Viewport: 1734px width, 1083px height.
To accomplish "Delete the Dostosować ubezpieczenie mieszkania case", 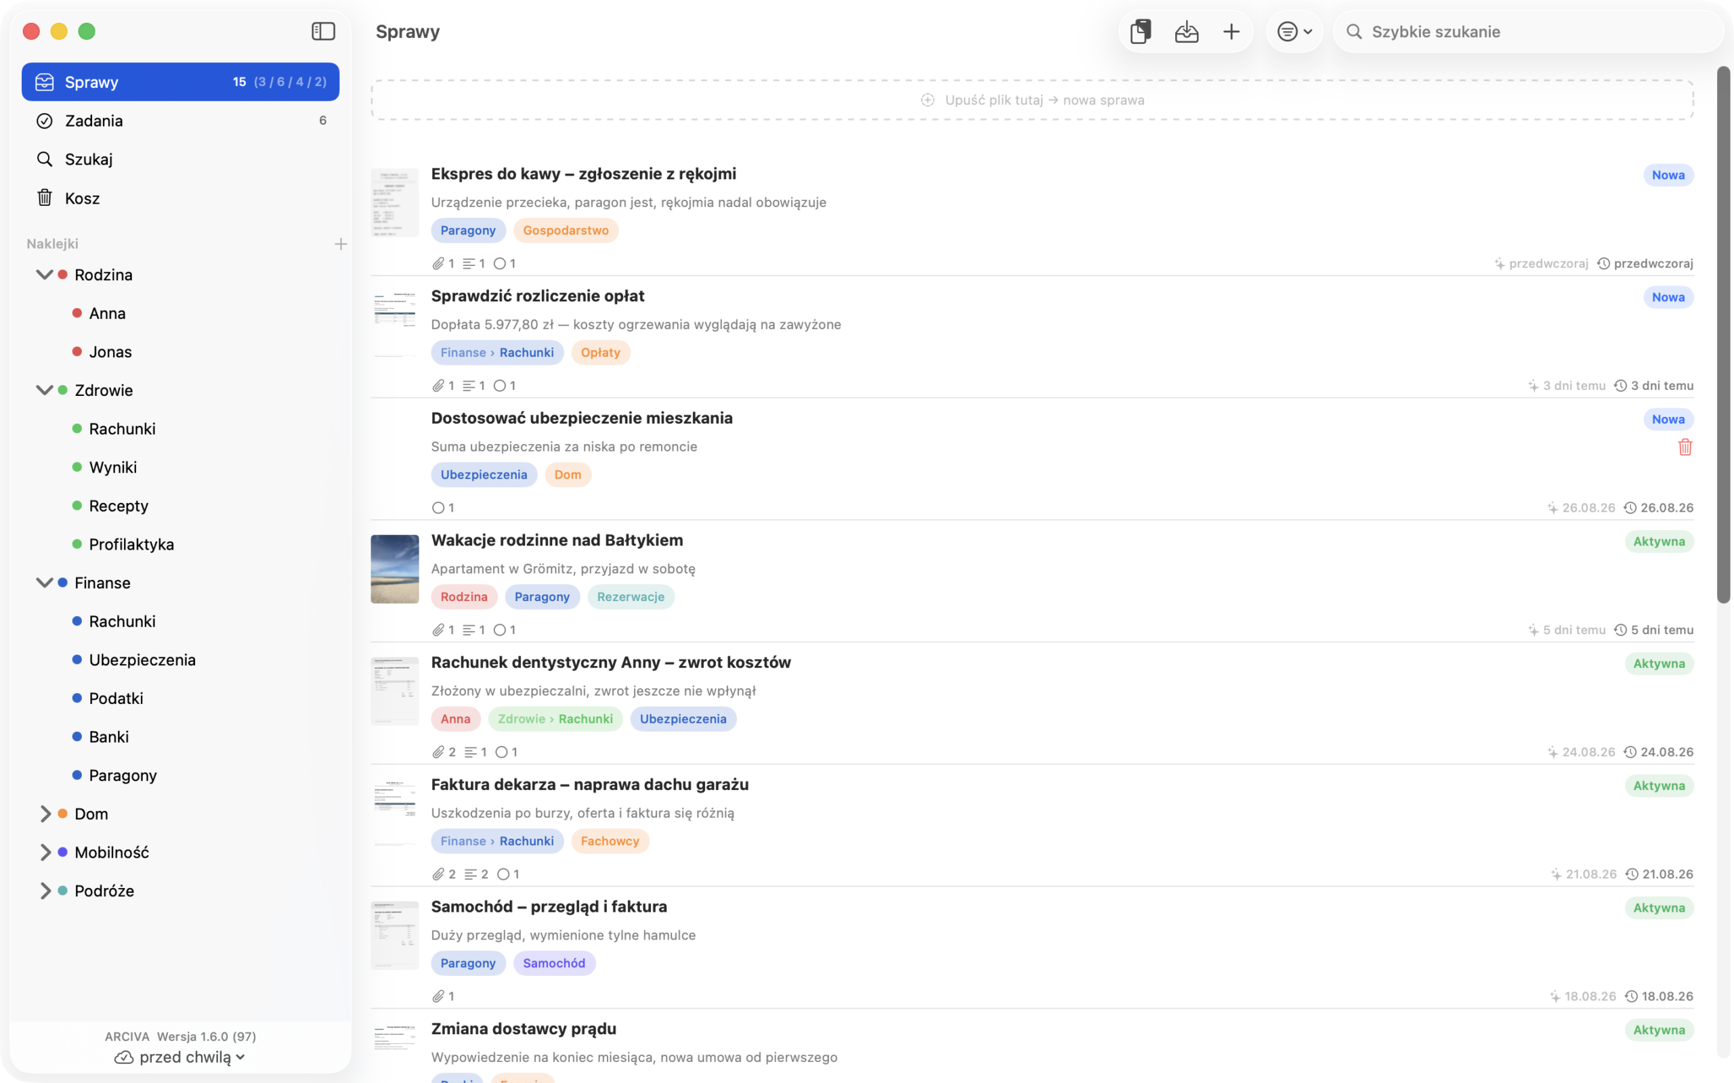I will click(1685, 447).
